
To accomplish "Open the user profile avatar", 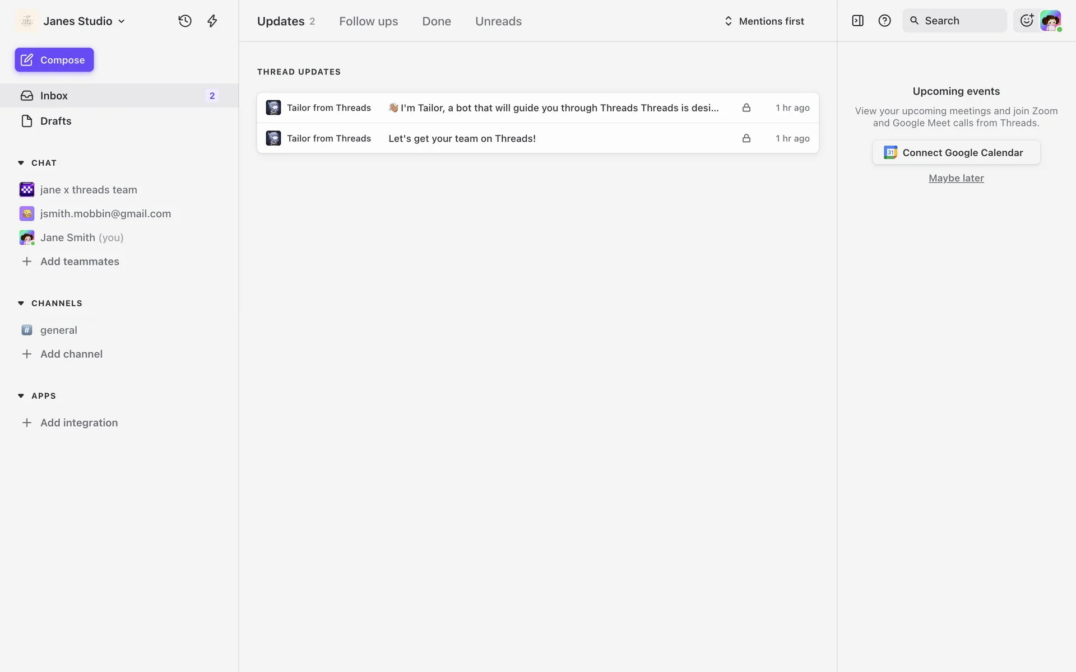I will (x=1050, y=21).
